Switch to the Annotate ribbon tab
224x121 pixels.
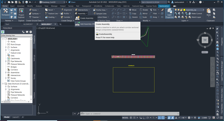[21, 6]
